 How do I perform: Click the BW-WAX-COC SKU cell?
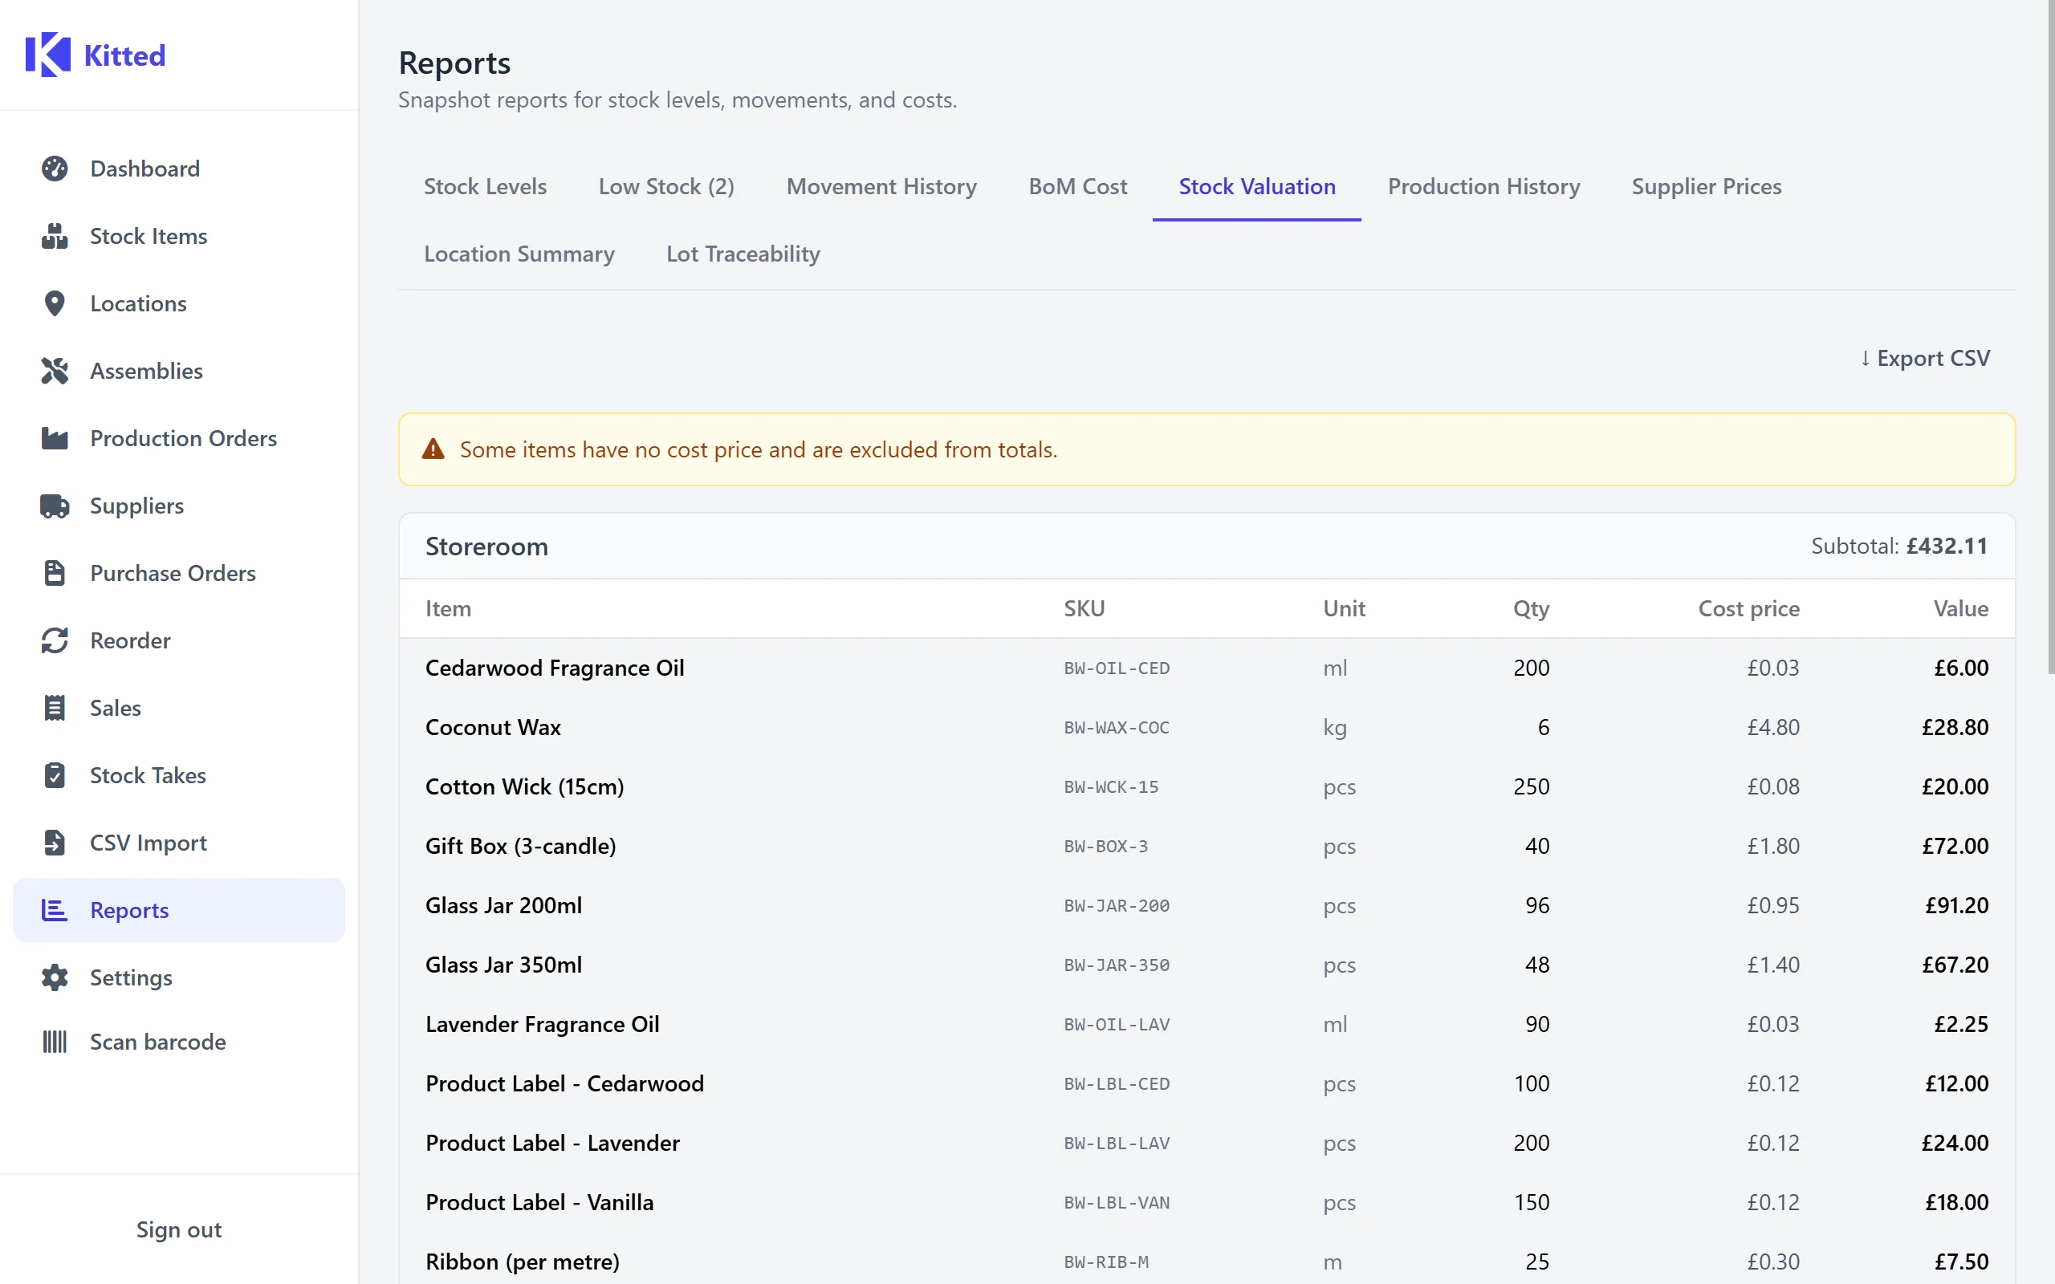(x=1117, y=728)
